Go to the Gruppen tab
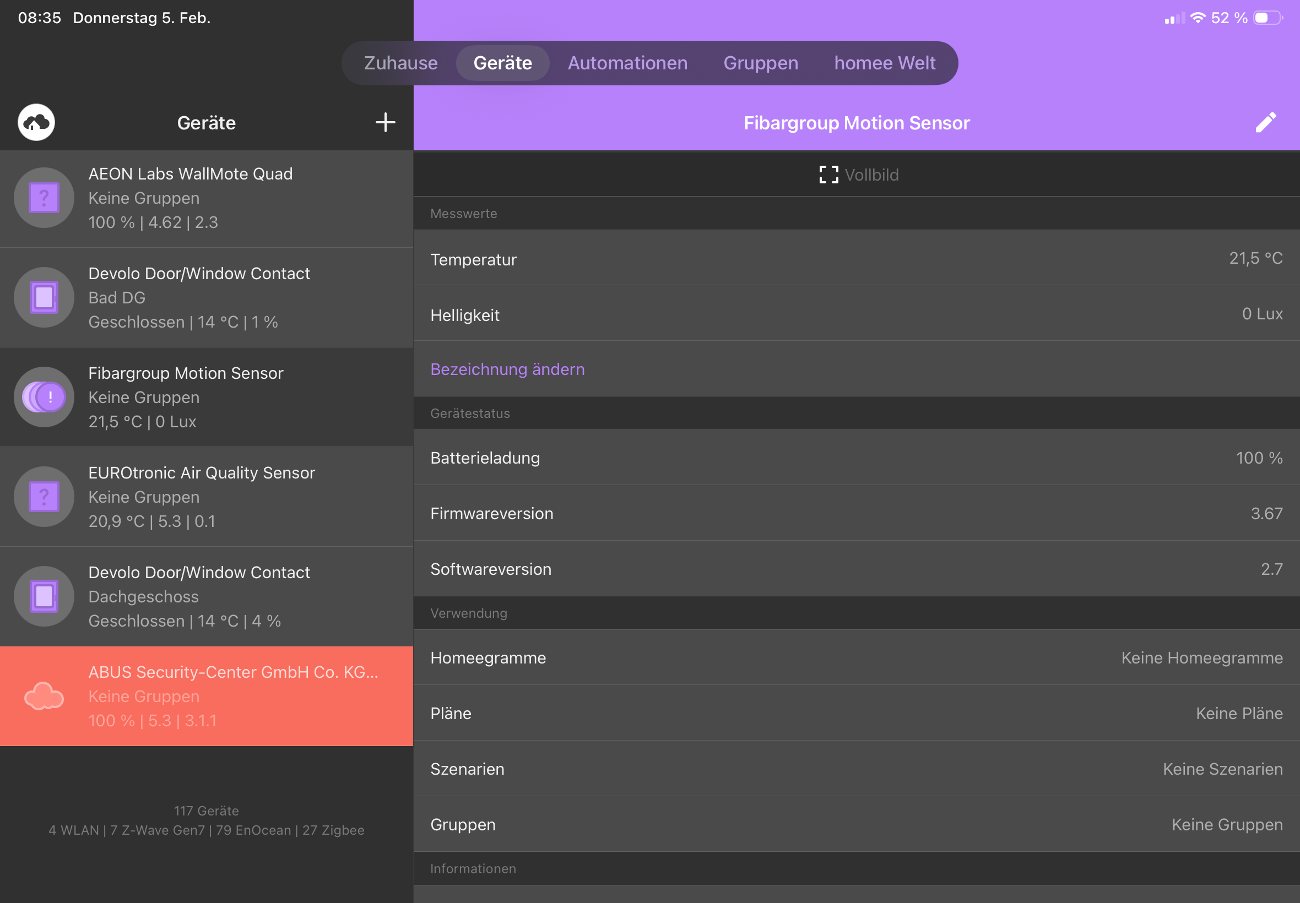The width and height of the screenshot is (1300, 903). pos(760,63)
